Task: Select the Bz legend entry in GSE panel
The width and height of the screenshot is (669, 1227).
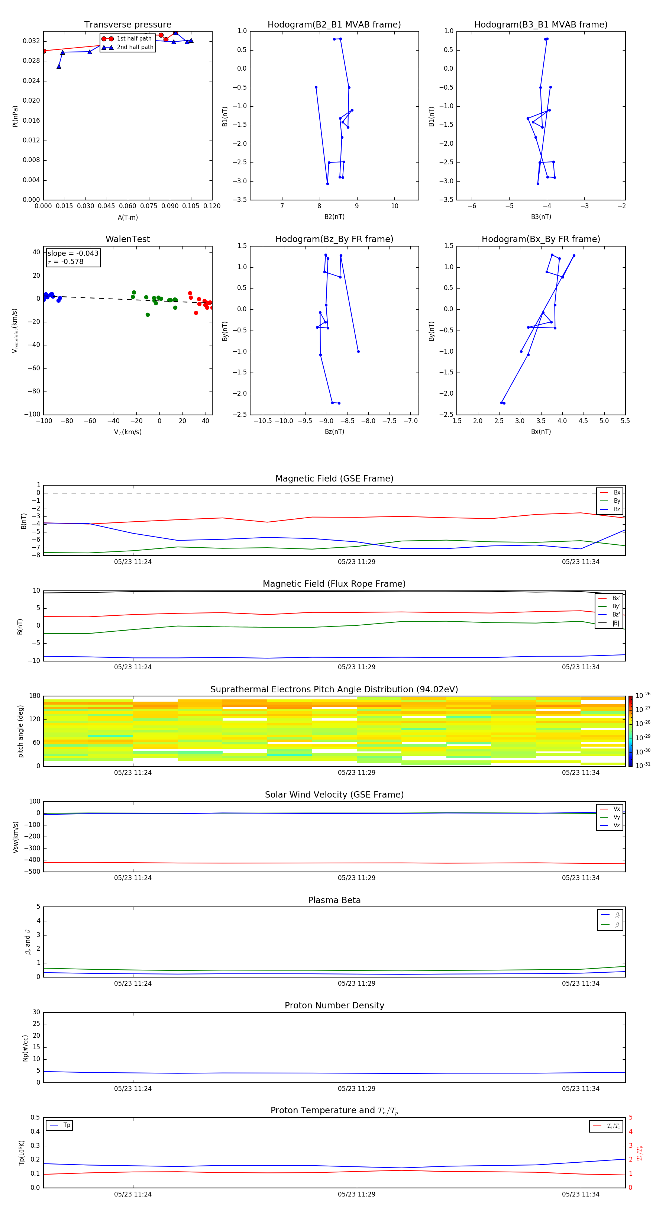Action: pyautogui.click(x=610, y=509)
